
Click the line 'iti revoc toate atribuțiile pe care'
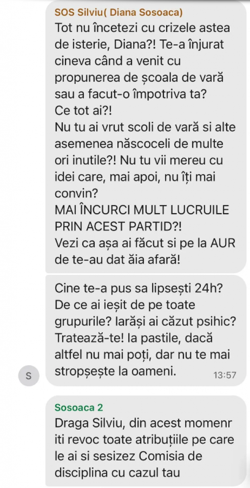pos(144,440)
